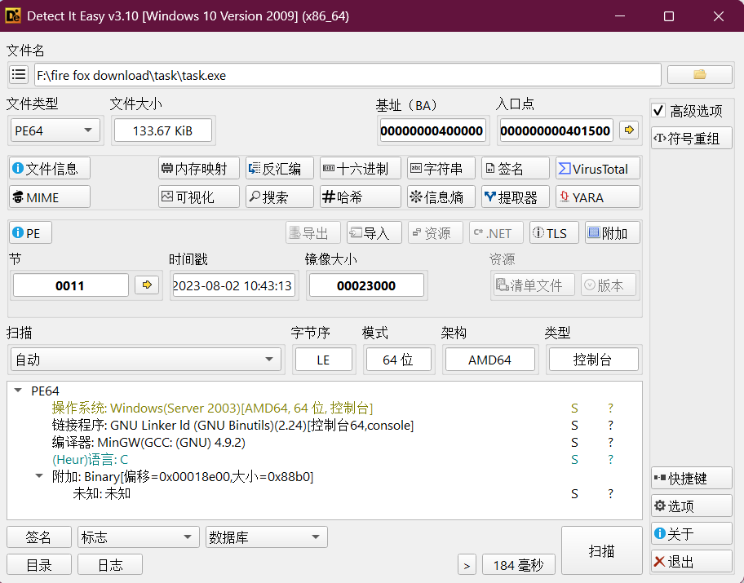The image size is (744, 583).
Task: Open 标志 flags dropdown
Action: (138, 537)
